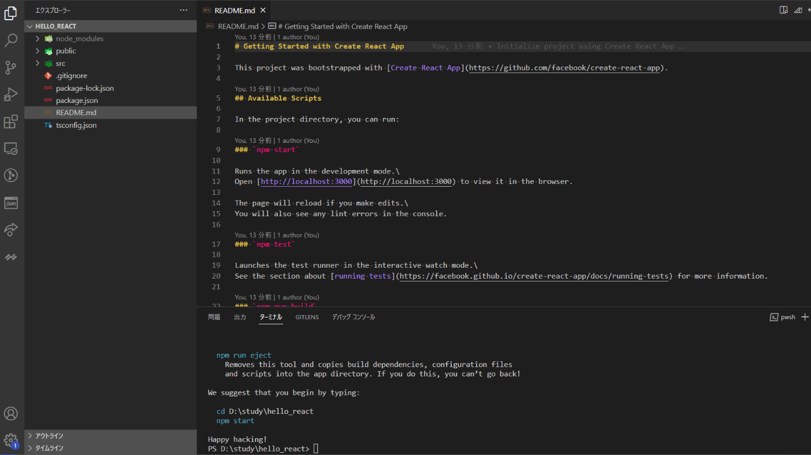The height and width of the screenshot is (455, 811).
Task: Open tsconfig.json in the explorer
Action: (76, 125)
